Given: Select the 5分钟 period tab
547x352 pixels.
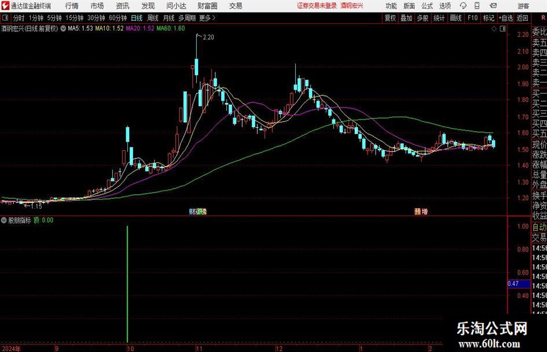Looking at the screenshot, I should pos(54,18).
